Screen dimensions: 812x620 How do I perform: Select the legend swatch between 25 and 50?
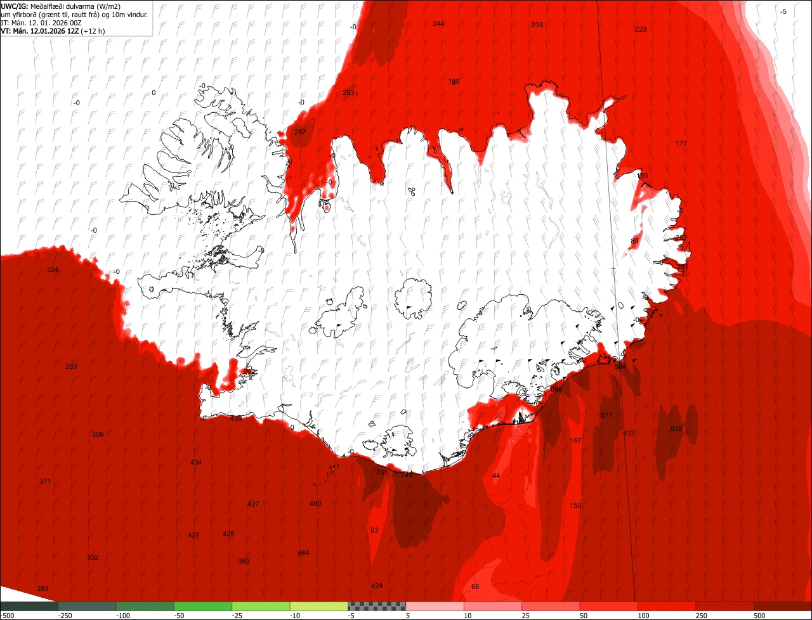click(551, 606)
